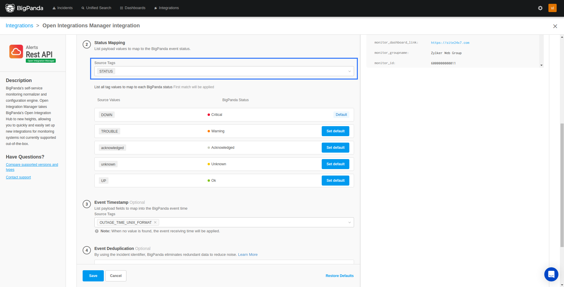Screen dimensions: 564x287
Task: Set UP as the default status
Action: pyautogui.click(x=335, y=181)
